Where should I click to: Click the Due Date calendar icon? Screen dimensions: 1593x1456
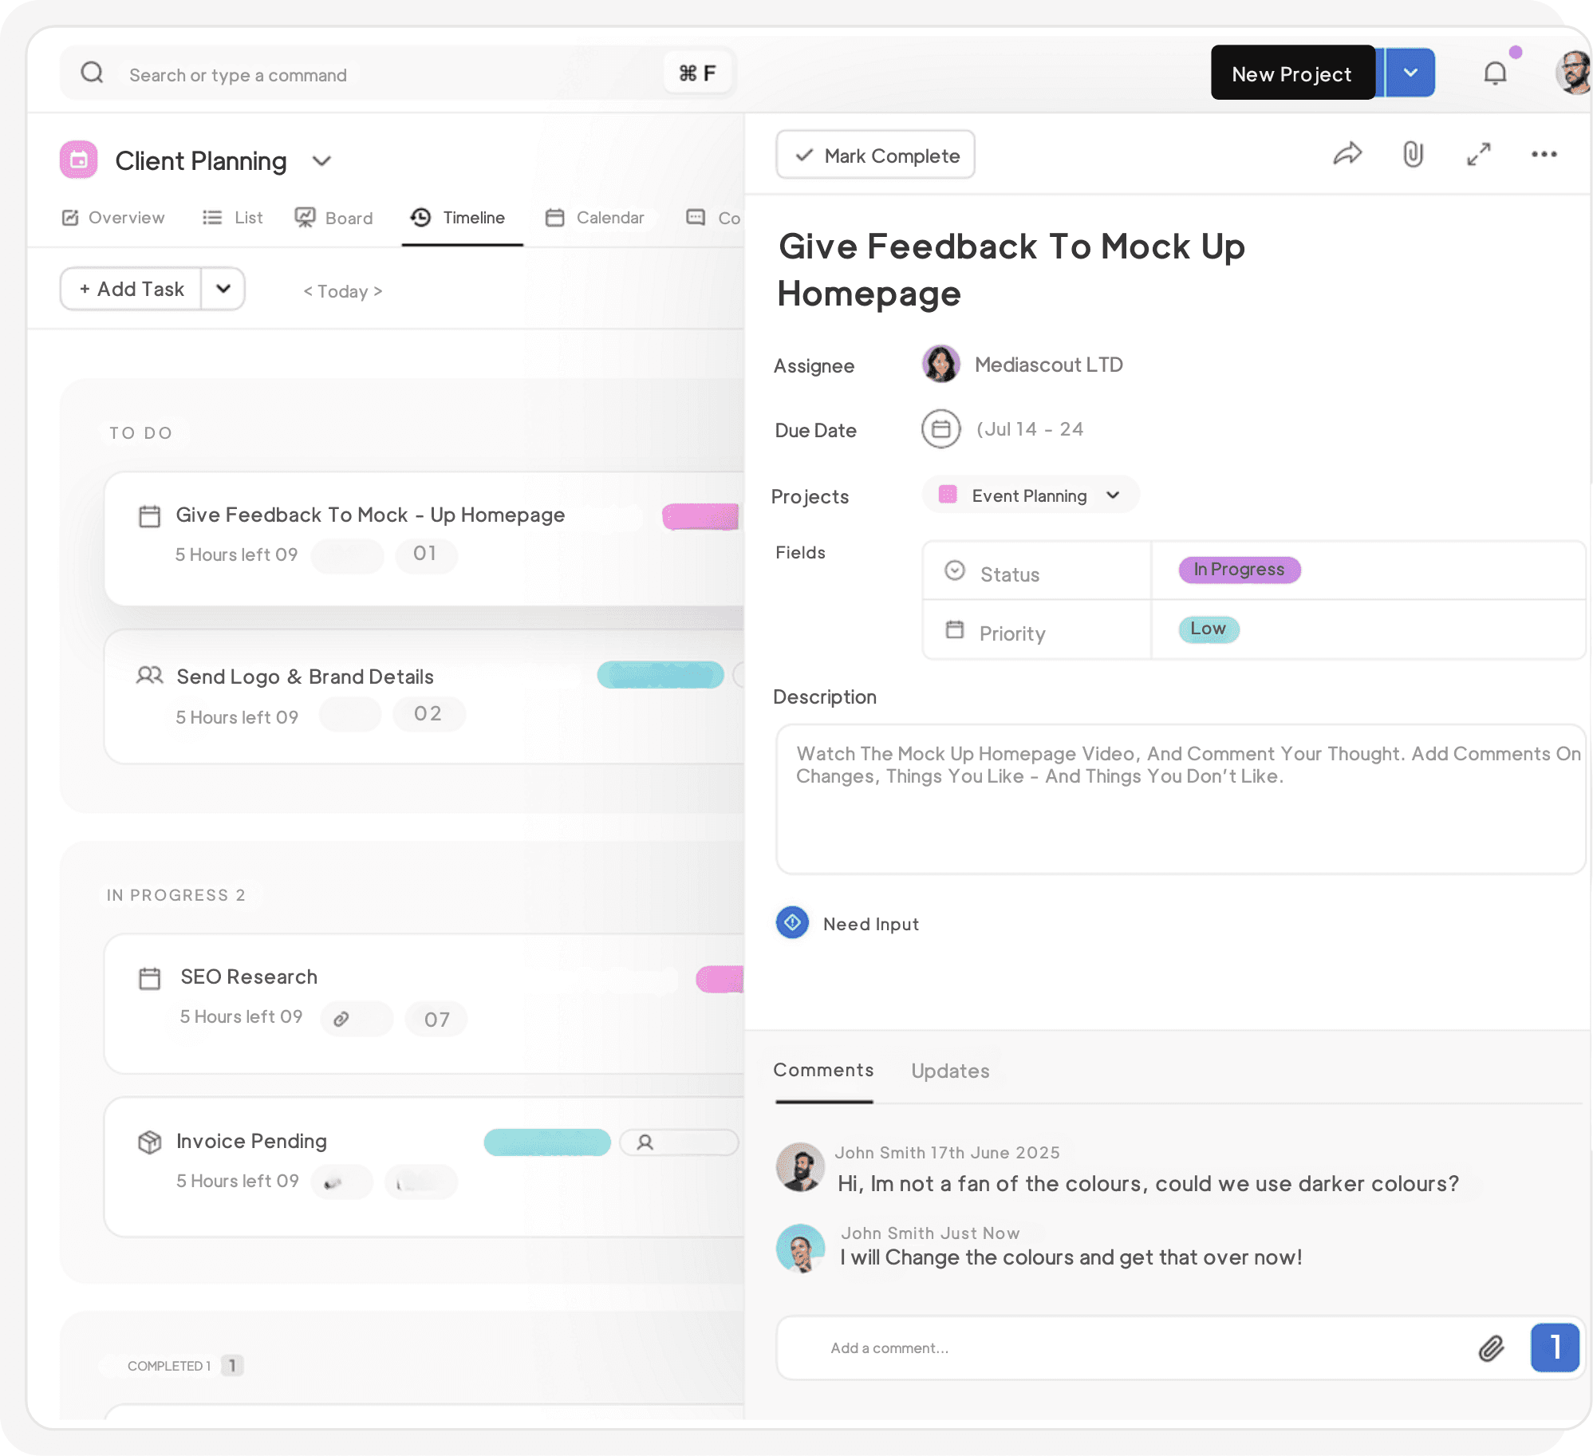(941, 429)
